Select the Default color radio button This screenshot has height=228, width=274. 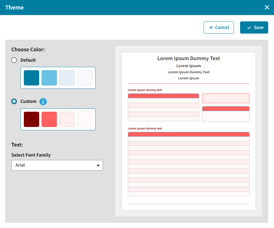coord(14,60)
